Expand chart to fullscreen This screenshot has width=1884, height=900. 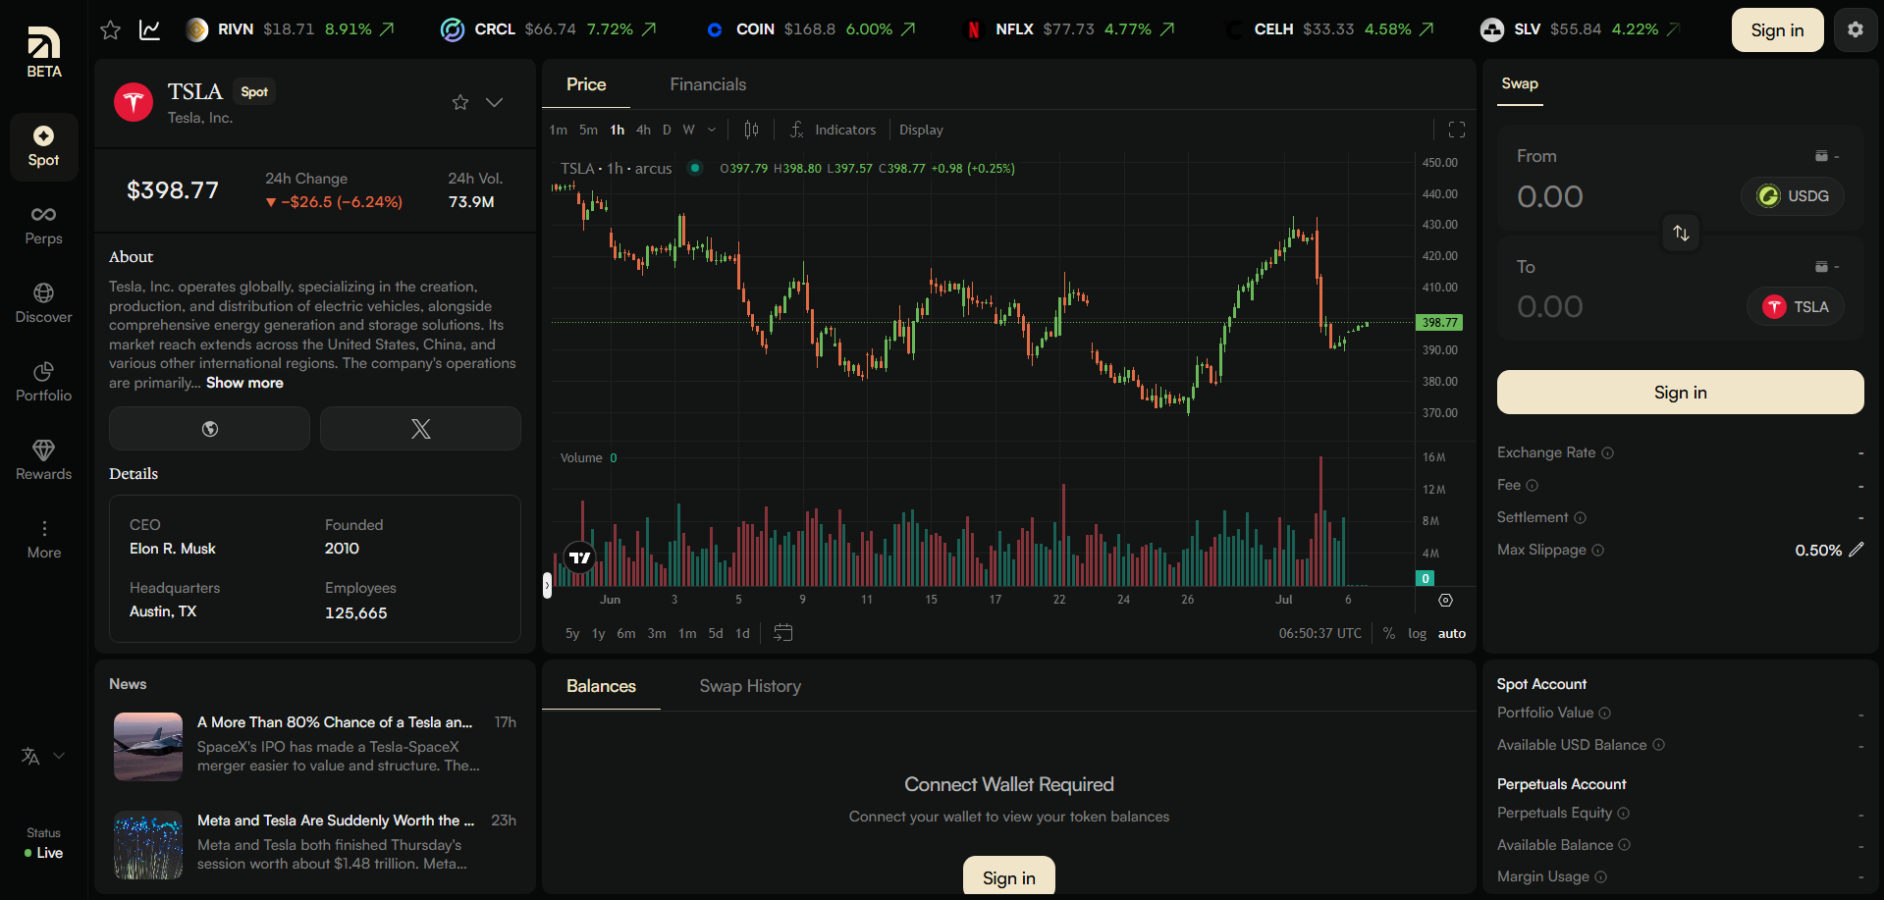1457,130
